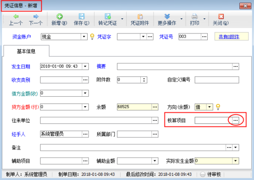Click the green 新增 add icon
The width and height of the screenshot is (254, 180).
60,16
